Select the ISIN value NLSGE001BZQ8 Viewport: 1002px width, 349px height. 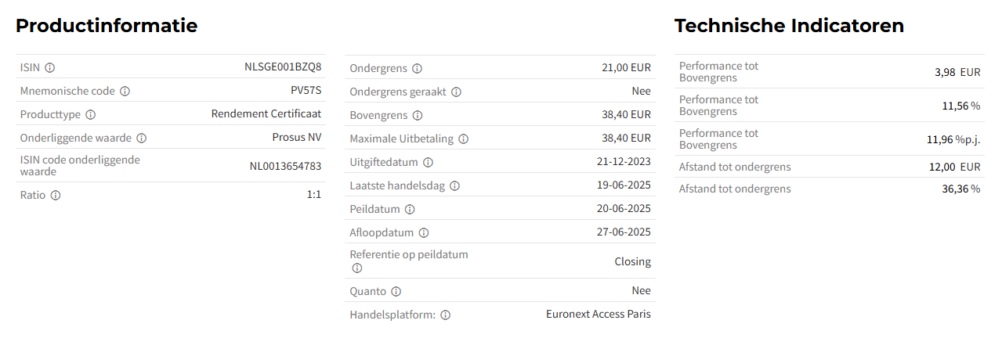[x=283, y=67]
